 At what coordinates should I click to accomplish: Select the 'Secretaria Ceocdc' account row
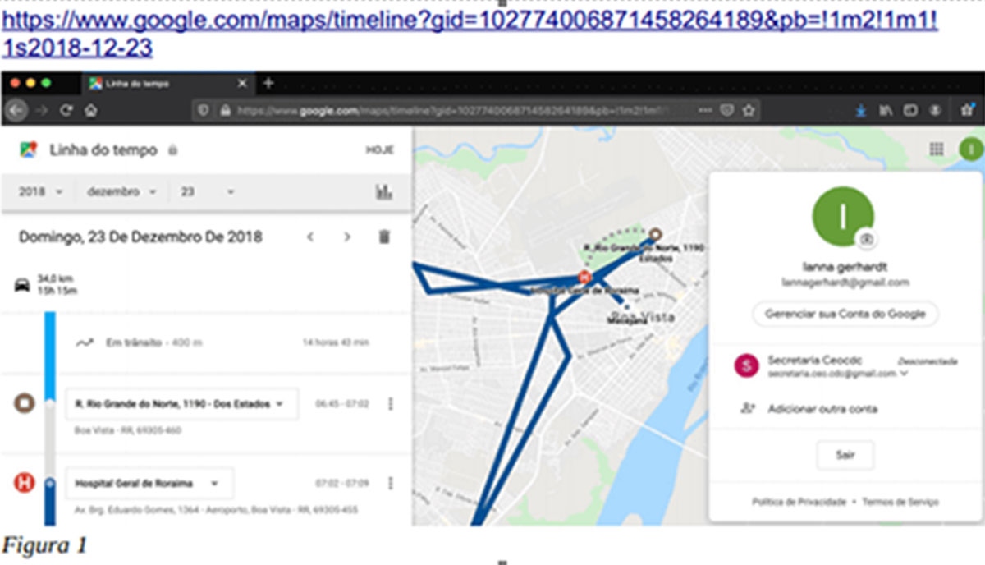[x=845, y=366]
